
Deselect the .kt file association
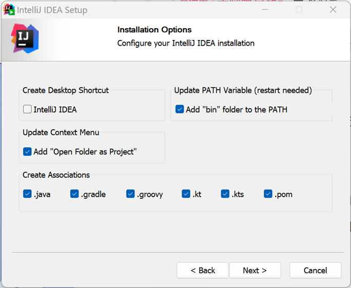tap(186, 194)
